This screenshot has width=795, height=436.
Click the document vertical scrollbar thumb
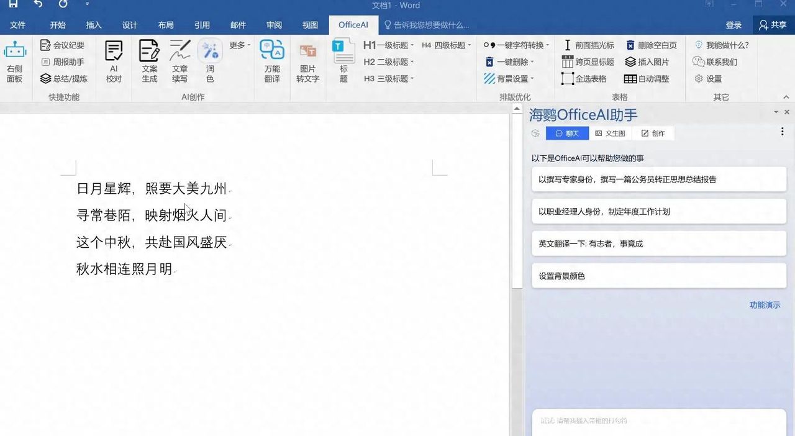point(517,201)
